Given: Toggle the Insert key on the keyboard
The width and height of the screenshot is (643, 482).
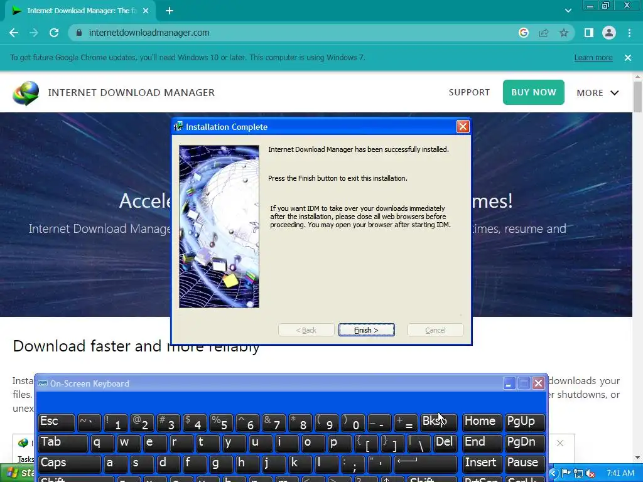Looking at the screenshot, I should point(482,464).
